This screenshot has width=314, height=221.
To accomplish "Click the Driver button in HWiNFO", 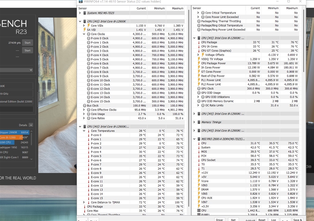I will pos(220,219).
